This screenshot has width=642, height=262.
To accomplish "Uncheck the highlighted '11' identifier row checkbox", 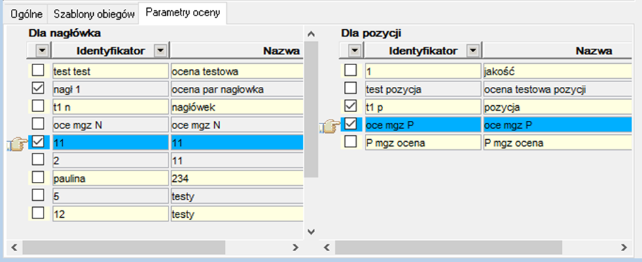I will coord(38,142).
